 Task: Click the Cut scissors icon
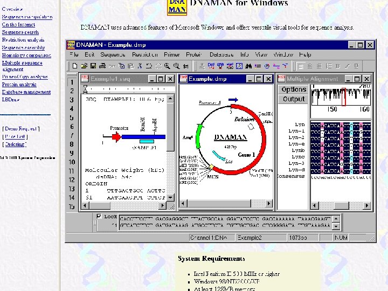[140, 66]
